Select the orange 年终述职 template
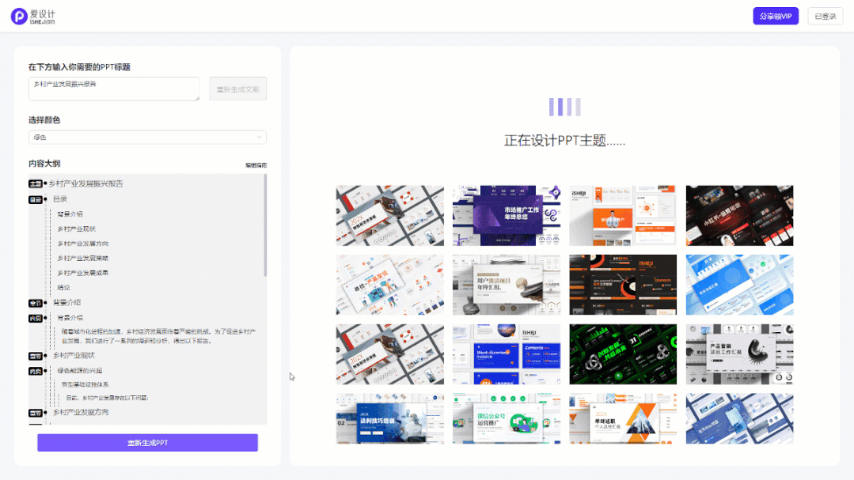 [623, 418]
